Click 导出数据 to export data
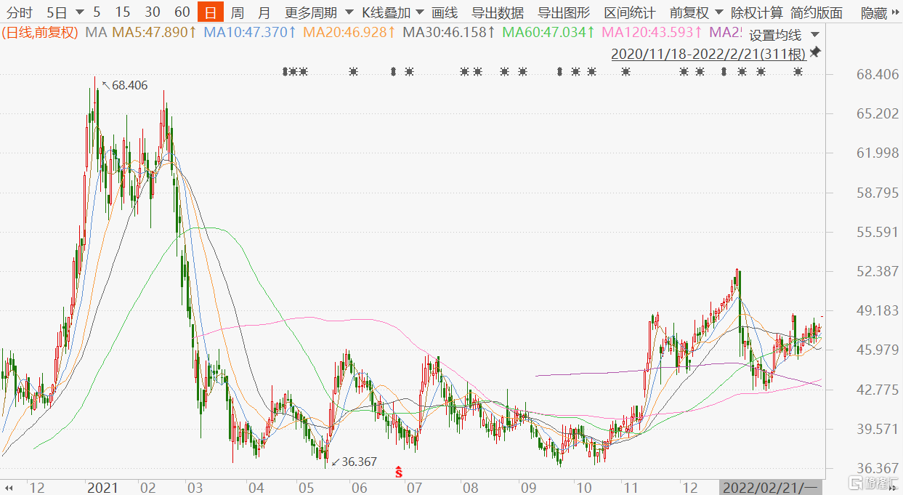Viewport: 903px width, 495px height. pos(498,12)
